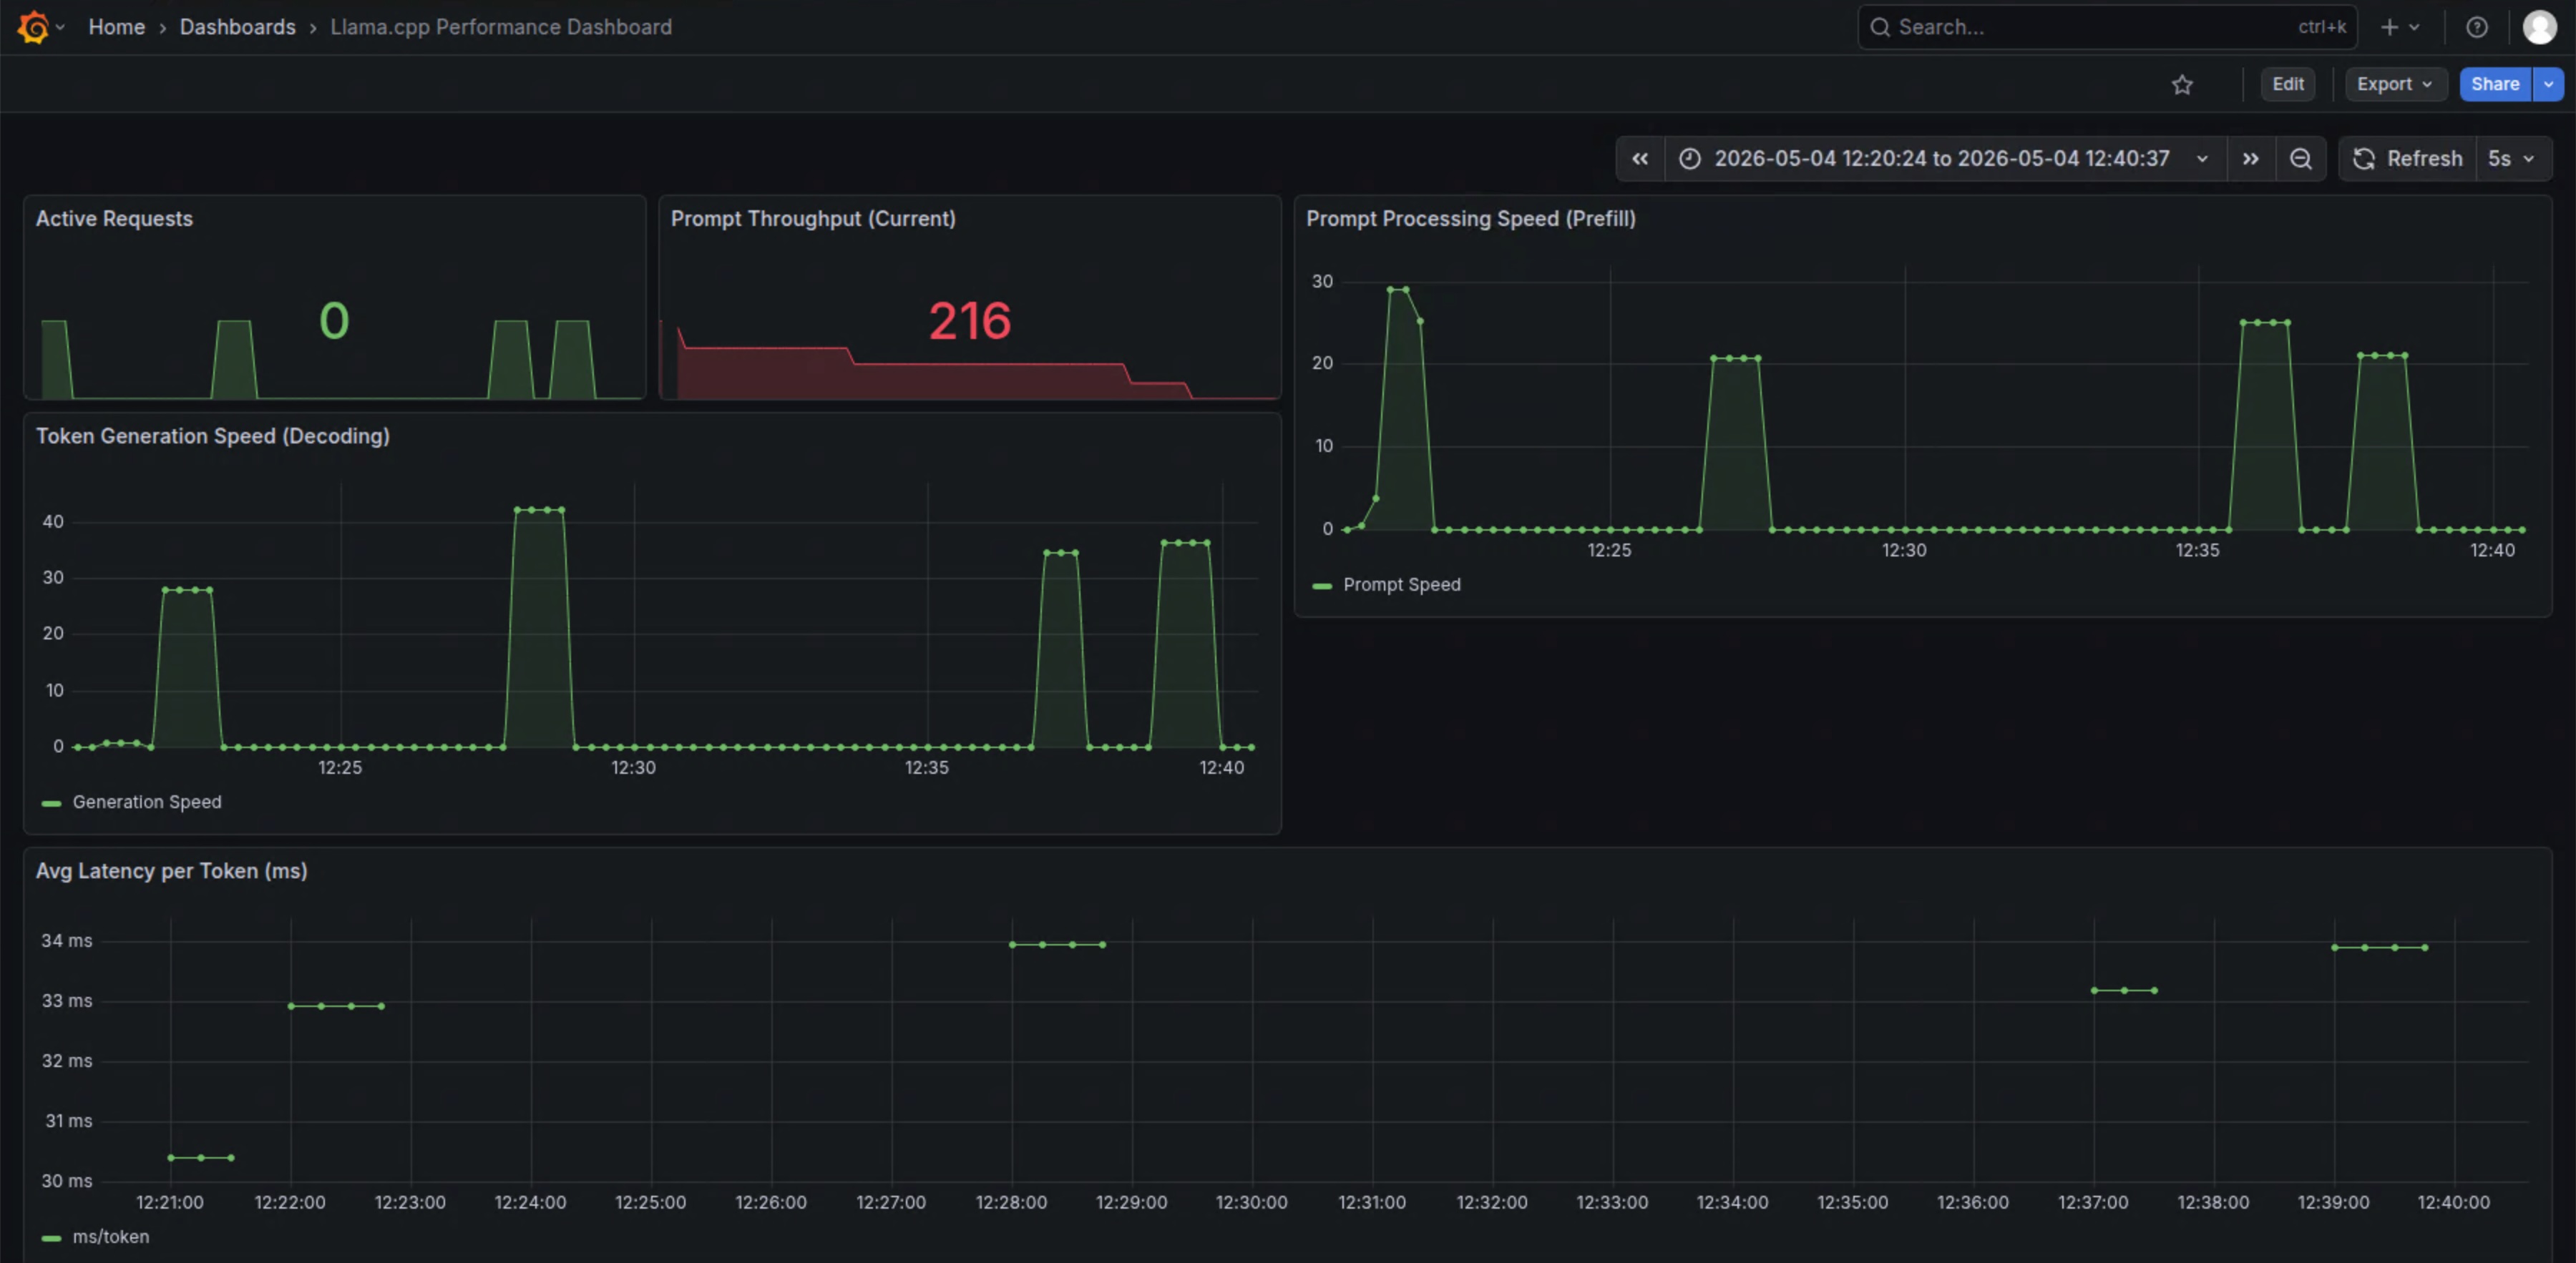Shift time range forward with double-right arrows
Viewport: 2576px width, 1263px height.
[2250, 159]
